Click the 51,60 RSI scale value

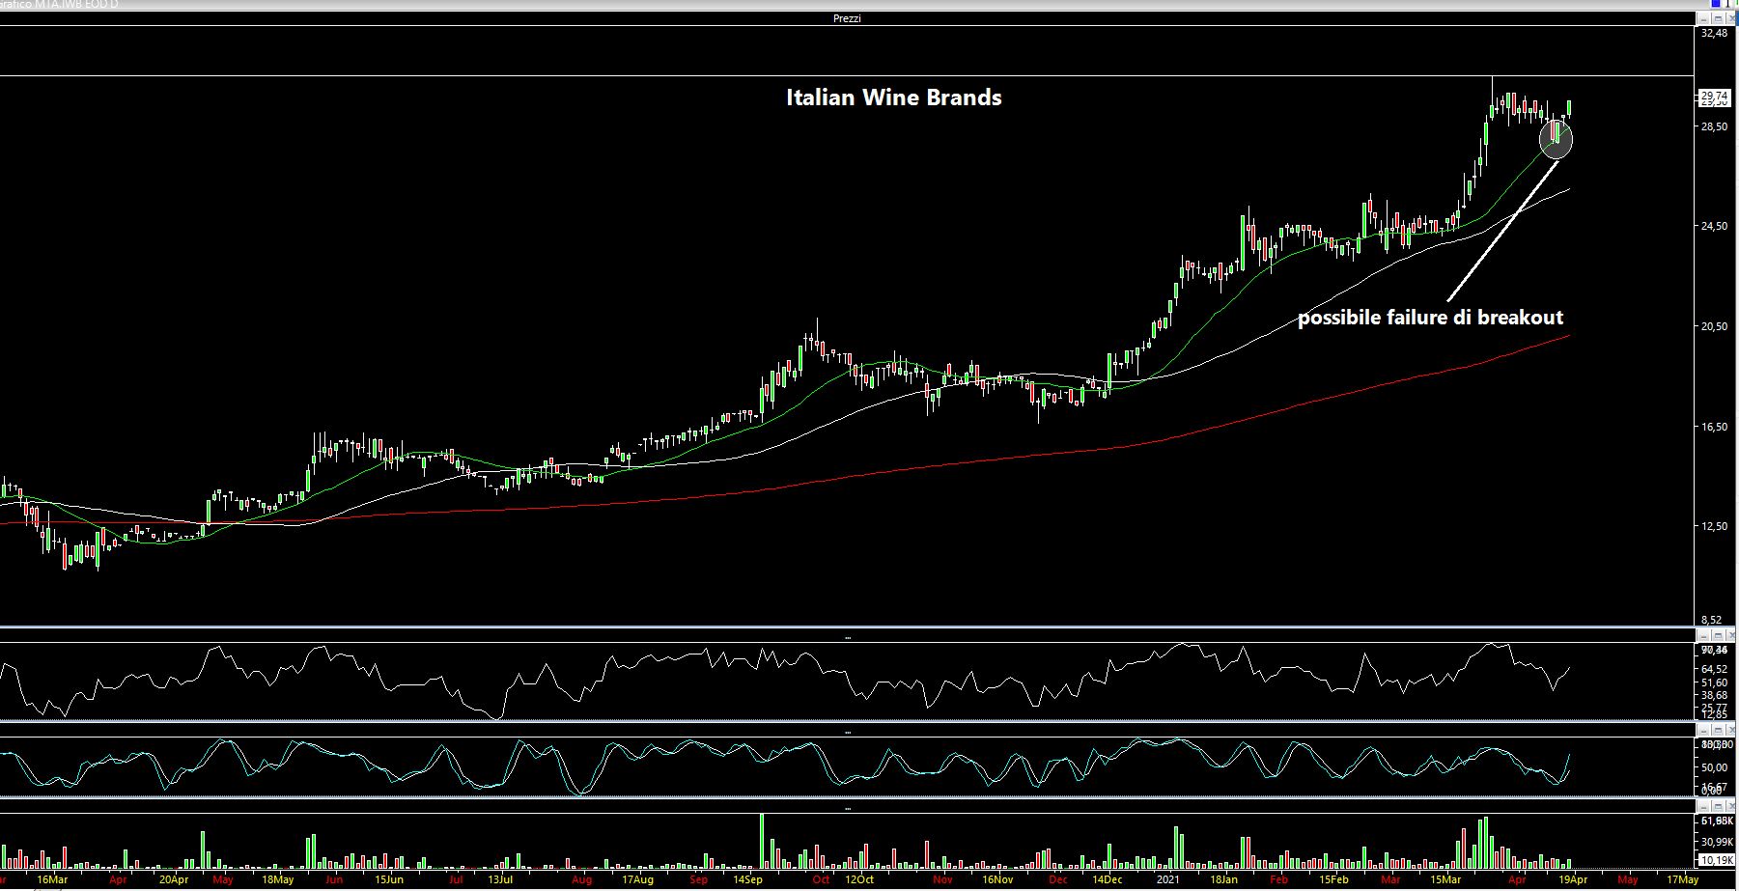[1714, 682]
